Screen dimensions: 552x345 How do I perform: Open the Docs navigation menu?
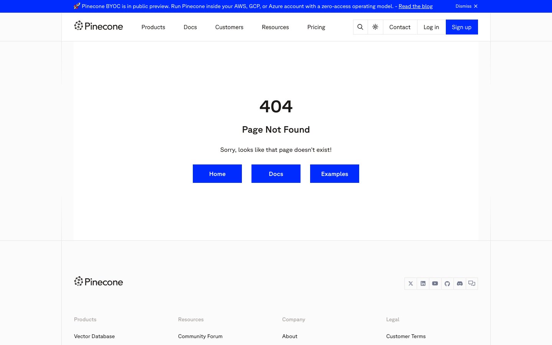pyautogui.click(x=190, y=27)
